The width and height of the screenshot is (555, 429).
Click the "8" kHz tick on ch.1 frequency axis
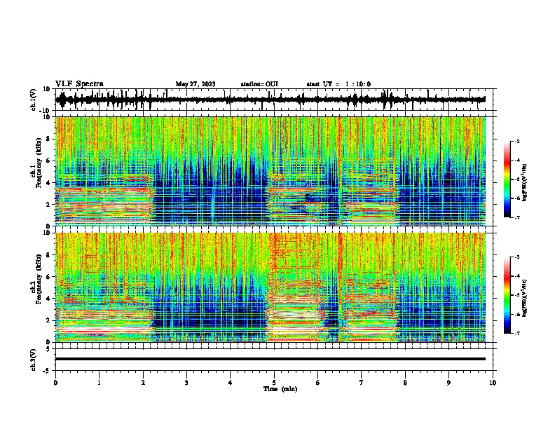[48, 139]
